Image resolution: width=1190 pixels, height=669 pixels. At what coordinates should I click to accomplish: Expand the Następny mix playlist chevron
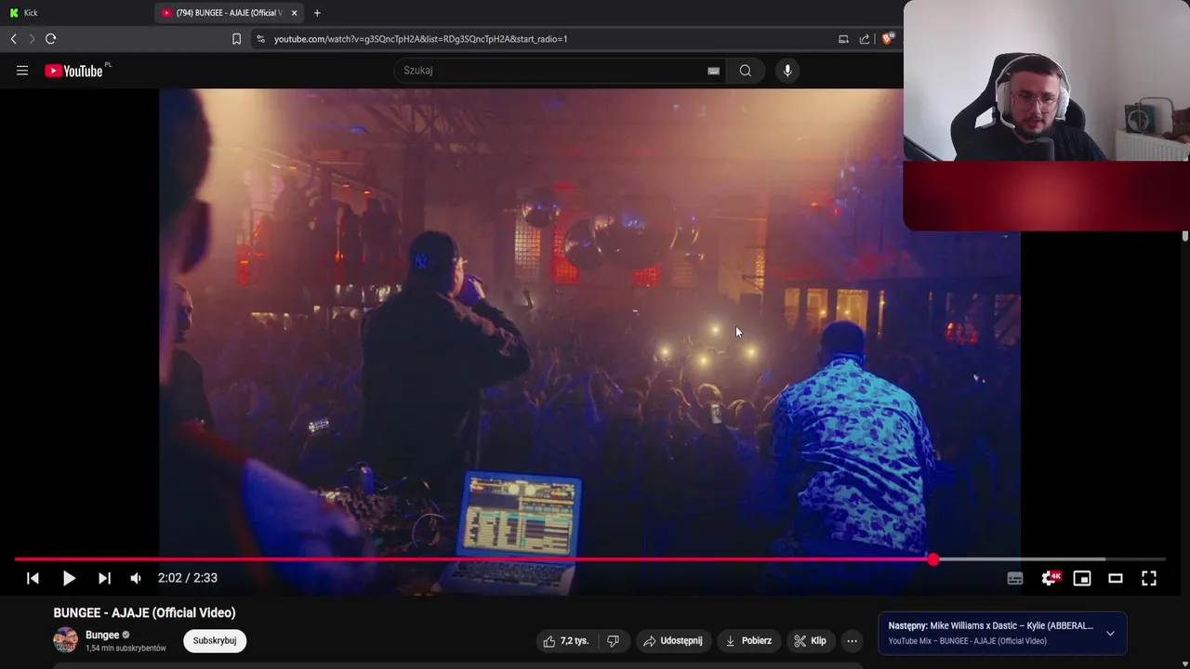pos(1110,634)
